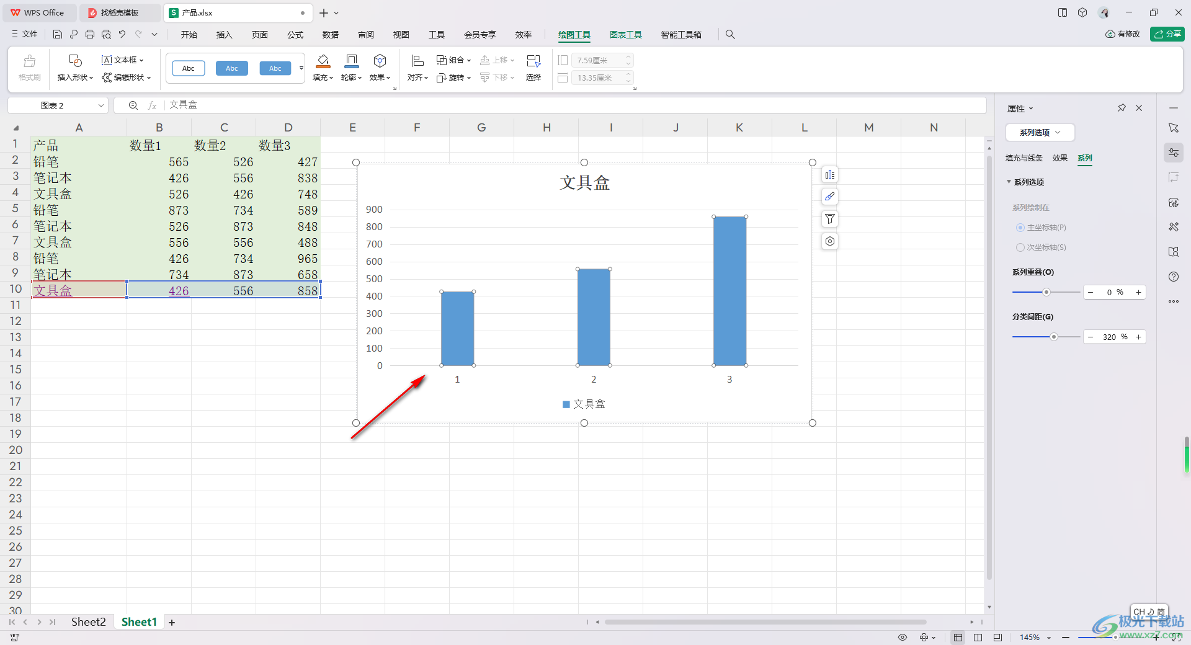Click the search magnifier in ribbon

tap(730, 35)
